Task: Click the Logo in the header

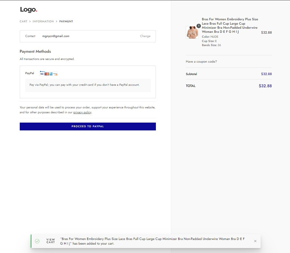Action: (x=29, y=10)
